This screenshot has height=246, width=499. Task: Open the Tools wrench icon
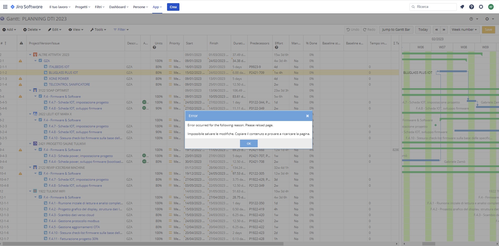tap(92, 29)
